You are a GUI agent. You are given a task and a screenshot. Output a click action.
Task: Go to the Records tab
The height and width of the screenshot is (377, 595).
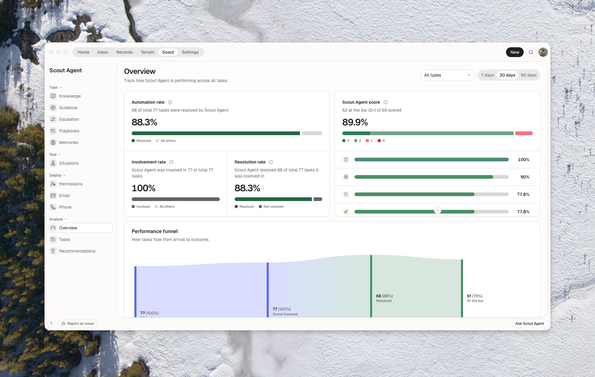pos(124,52)
